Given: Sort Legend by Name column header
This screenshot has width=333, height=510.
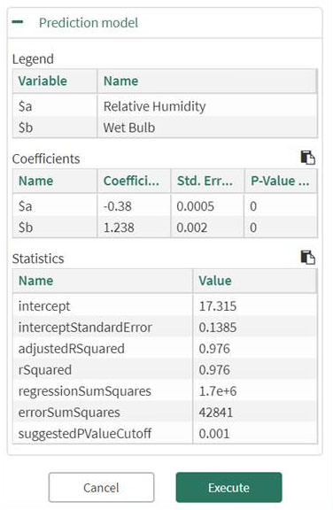Looking at the screenshot, I should pos(207,81).
